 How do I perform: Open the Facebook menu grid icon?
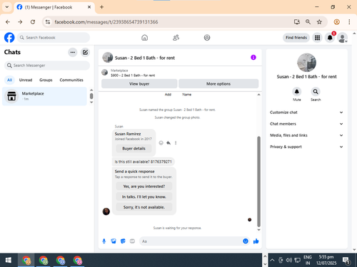tap(317, 38)
